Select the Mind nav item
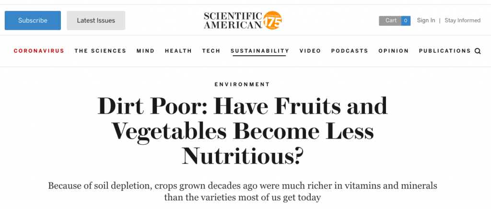This screenshot has height=209, width=491. (x=145, y=51)
